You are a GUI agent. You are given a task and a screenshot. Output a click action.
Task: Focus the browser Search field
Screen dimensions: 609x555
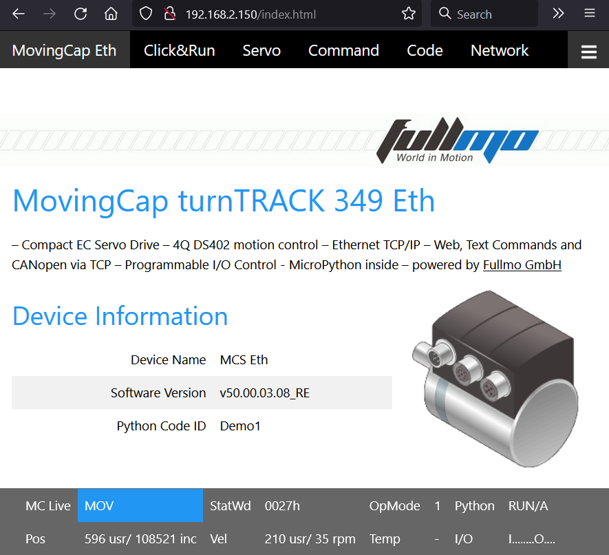[484, 14]
